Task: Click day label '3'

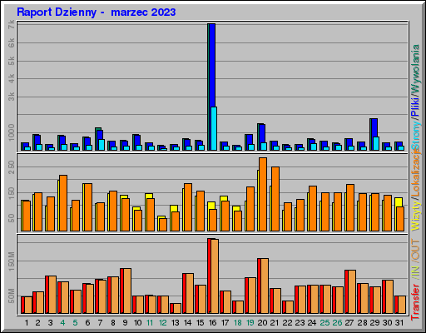Action: coord(50,323)
